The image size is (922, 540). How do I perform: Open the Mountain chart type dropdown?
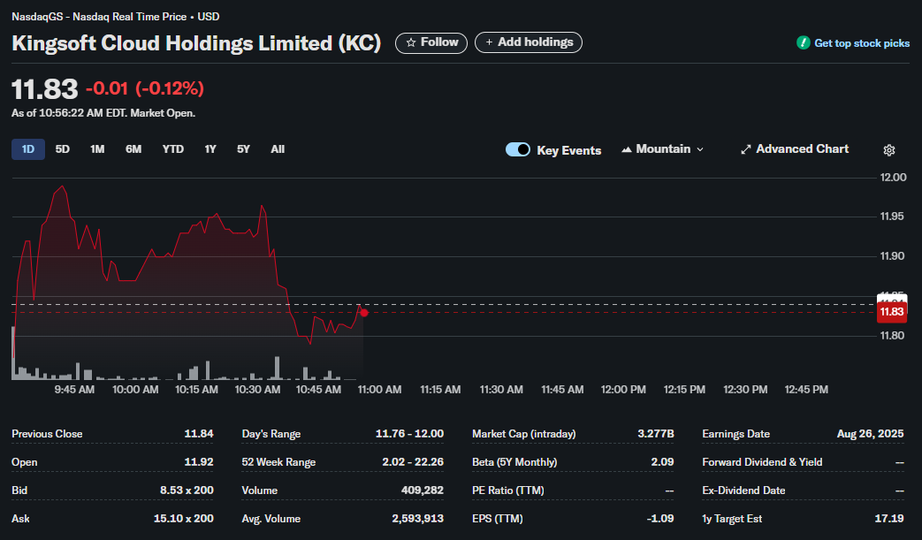pos(662,149)
